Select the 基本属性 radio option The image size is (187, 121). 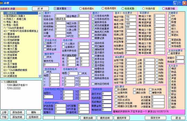55,8
